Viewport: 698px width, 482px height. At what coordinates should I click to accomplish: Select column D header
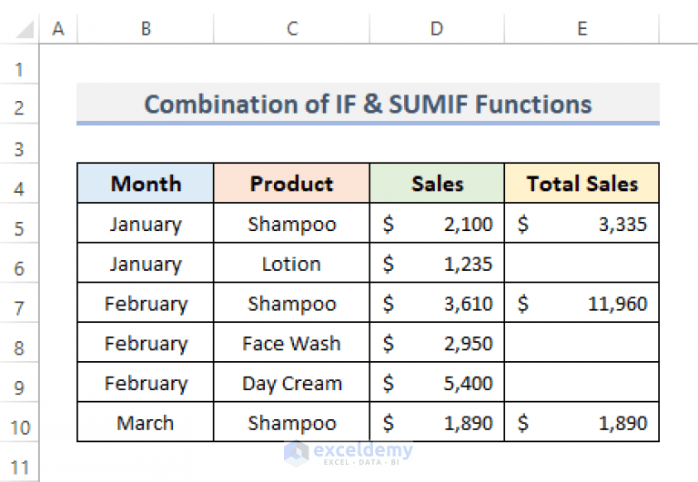(437, 28)
